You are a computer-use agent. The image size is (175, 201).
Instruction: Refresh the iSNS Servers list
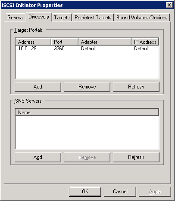coord(136,157)
